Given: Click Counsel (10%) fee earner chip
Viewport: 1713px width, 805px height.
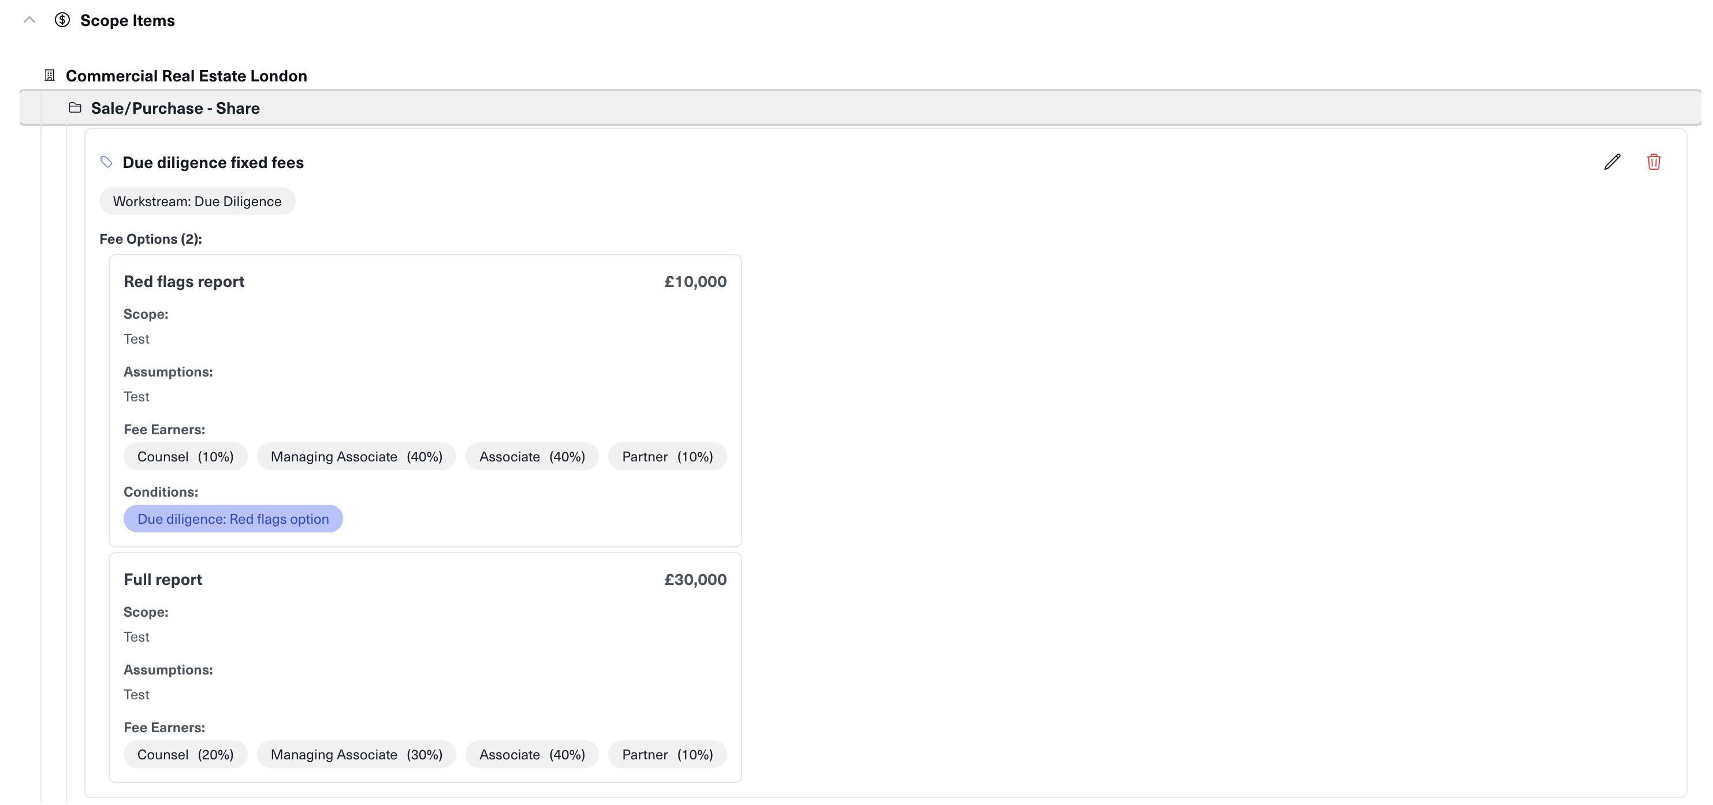Looking at the screenshot, I should click(x=185, y=457).
